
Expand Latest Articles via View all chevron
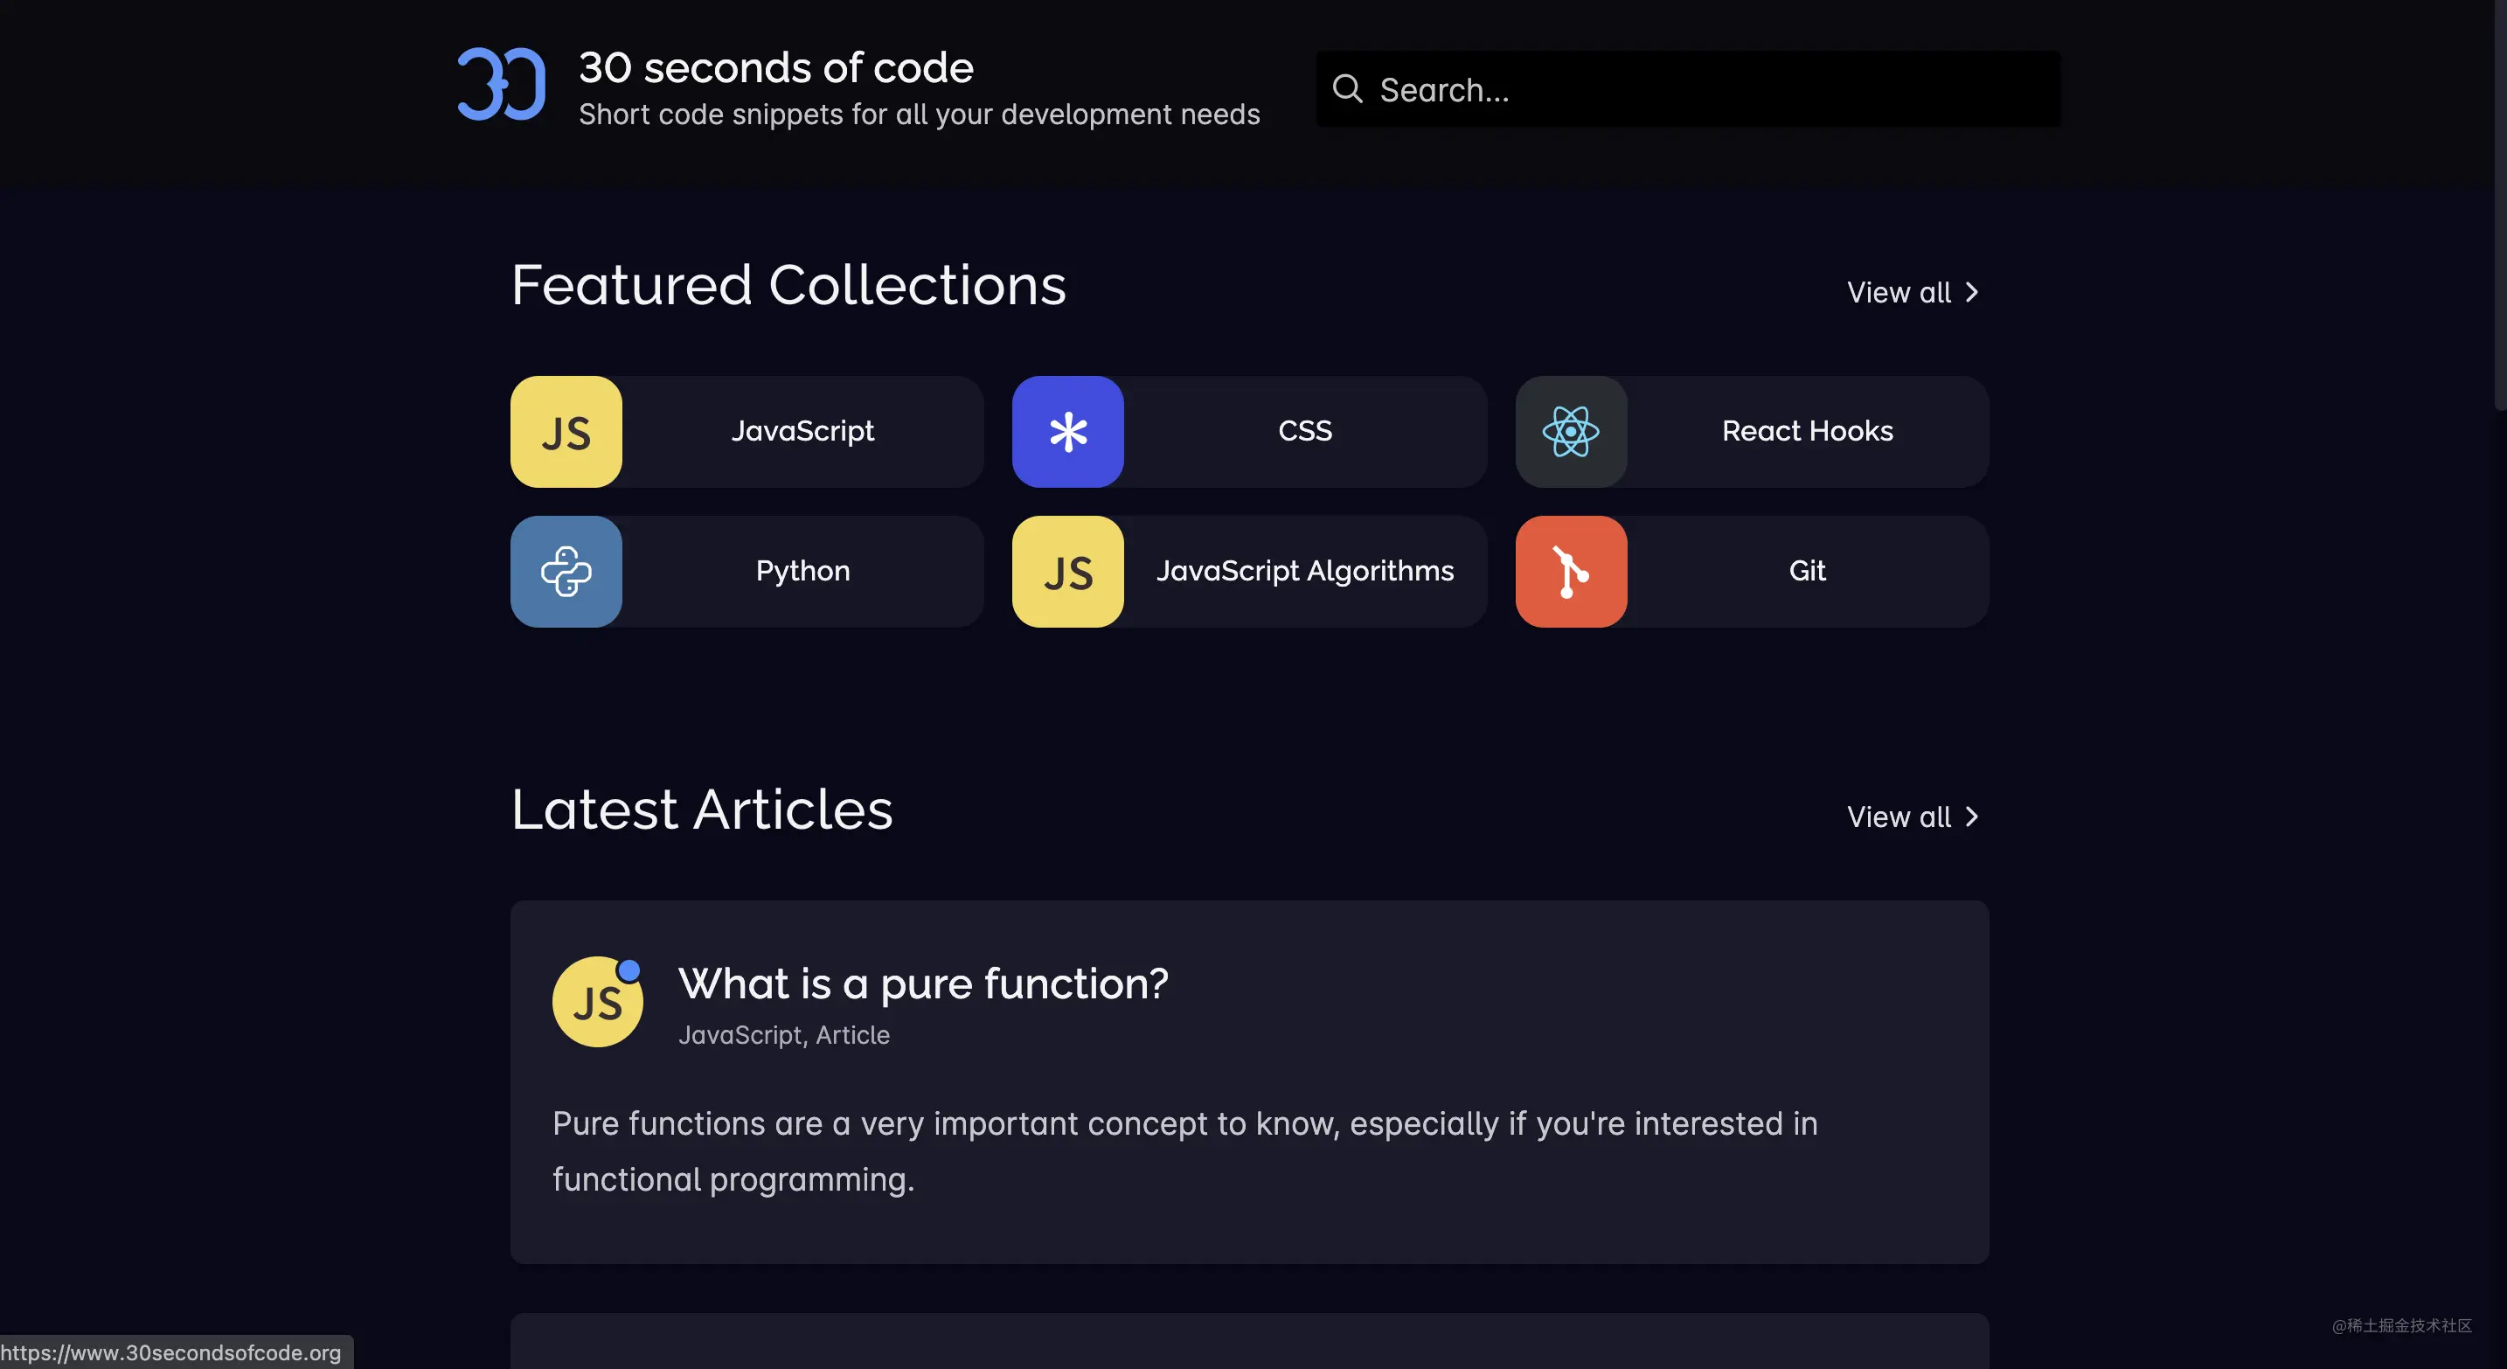coord(1971,817)
